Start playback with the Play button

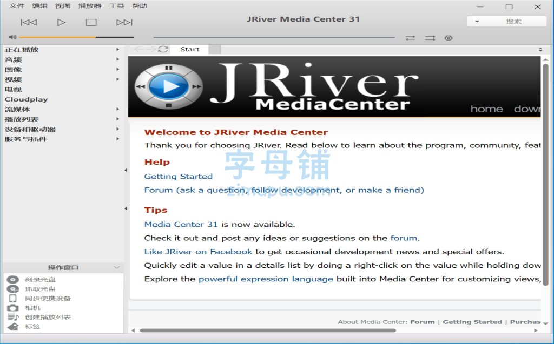[61, 22]
